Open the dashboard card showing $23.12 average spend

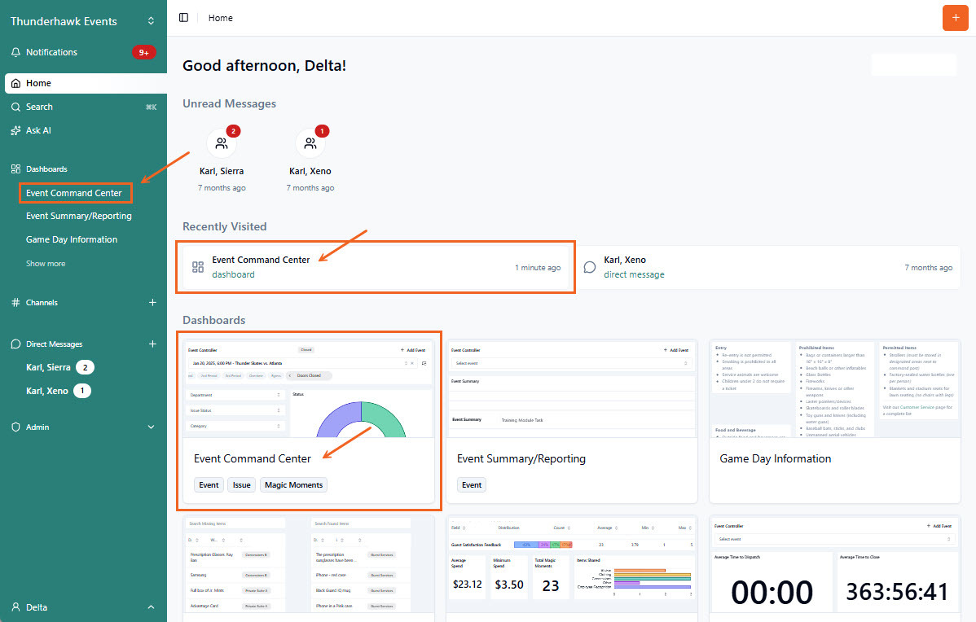pyautogui.click(x=571, y=568)
